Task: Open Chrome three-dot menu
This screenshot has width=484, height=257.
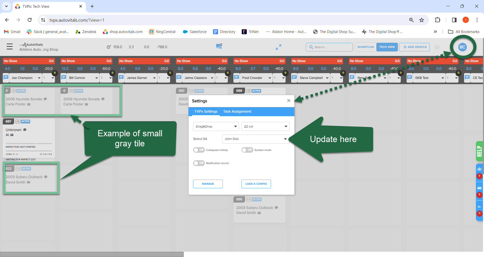Action: (x=477, y=20)
